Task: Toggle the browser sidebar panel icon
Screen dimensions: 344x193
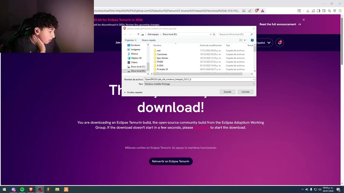Action: pyautogui.click(x=318, y=11)
